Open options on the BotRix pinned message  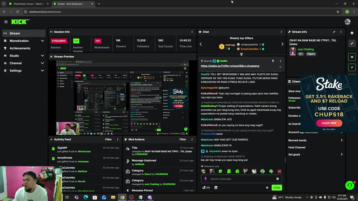coord(280,61)
